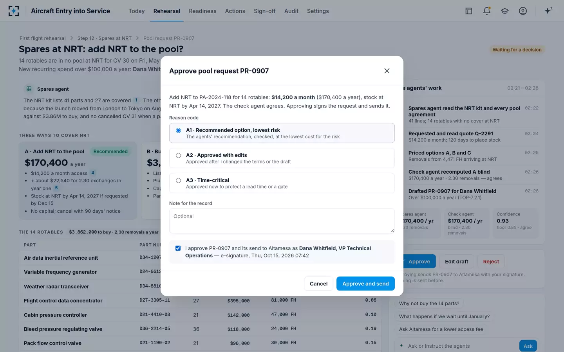Click the Note for the record field
Viewport: 564px width, 352px height.
[x=282, y=221]
